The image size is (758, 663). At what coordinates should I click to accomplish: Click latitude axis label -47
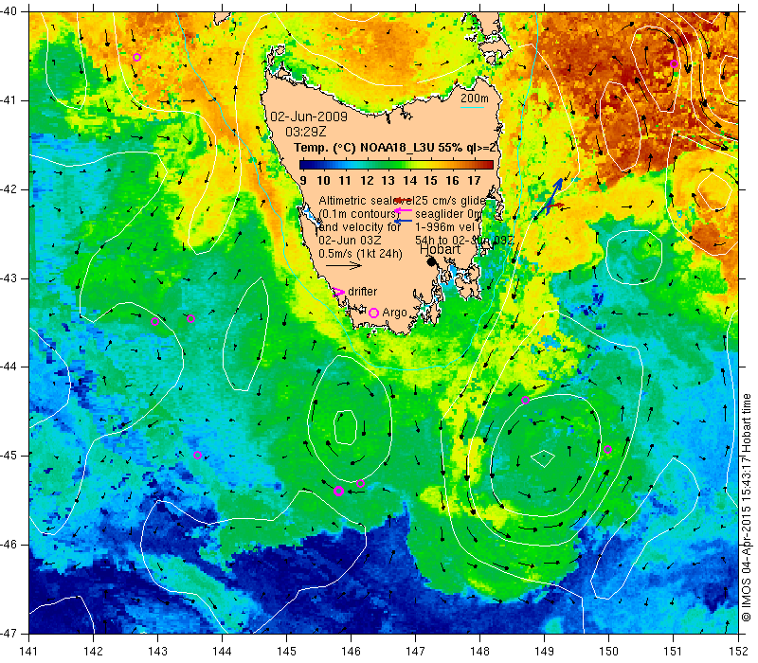[x=9, y=633]
